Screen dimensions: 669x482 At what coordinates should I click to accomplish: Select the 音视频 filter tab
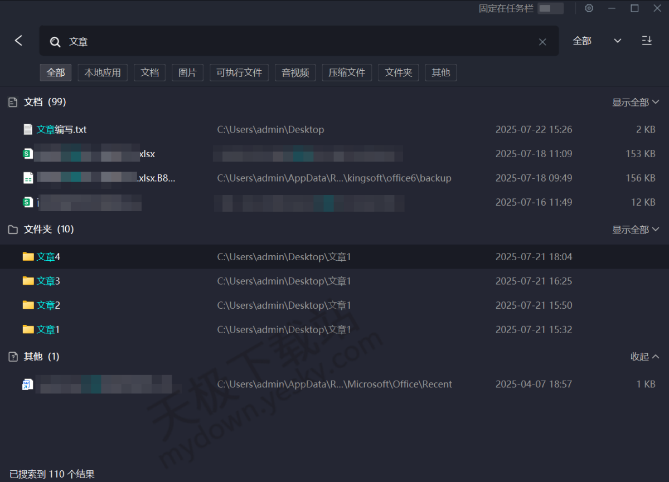click(295, 72)
